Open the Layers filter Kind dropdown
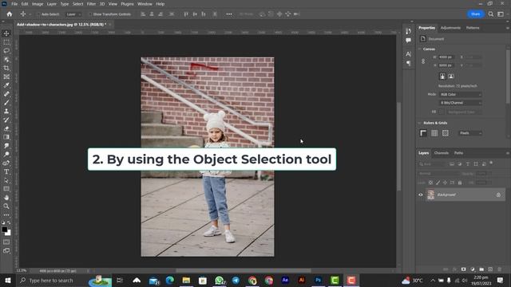 point(432,164)
